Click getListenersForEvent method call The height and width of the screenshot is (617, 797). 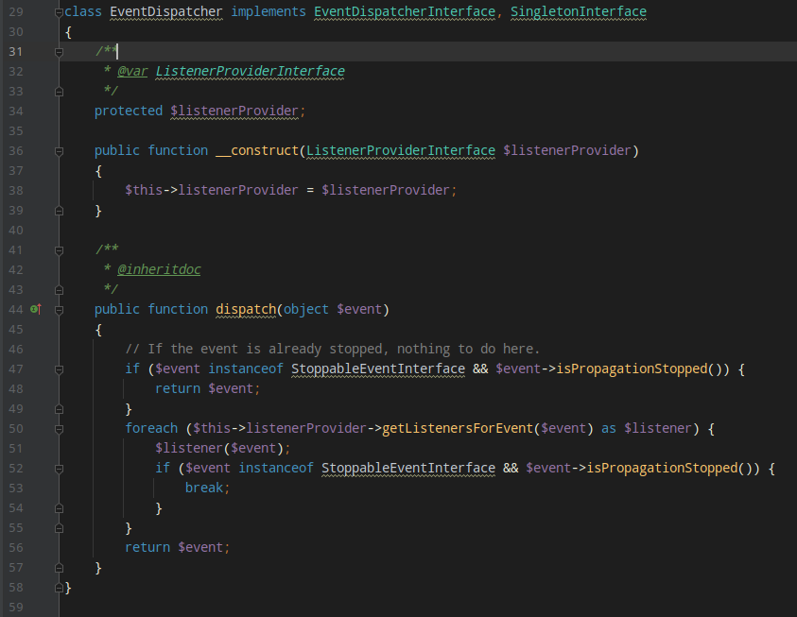pyautogui.click(x=458, y=428)
